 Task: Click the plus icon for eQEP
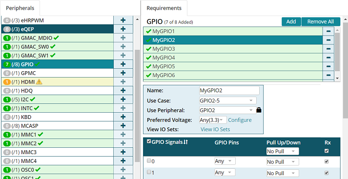123,29
